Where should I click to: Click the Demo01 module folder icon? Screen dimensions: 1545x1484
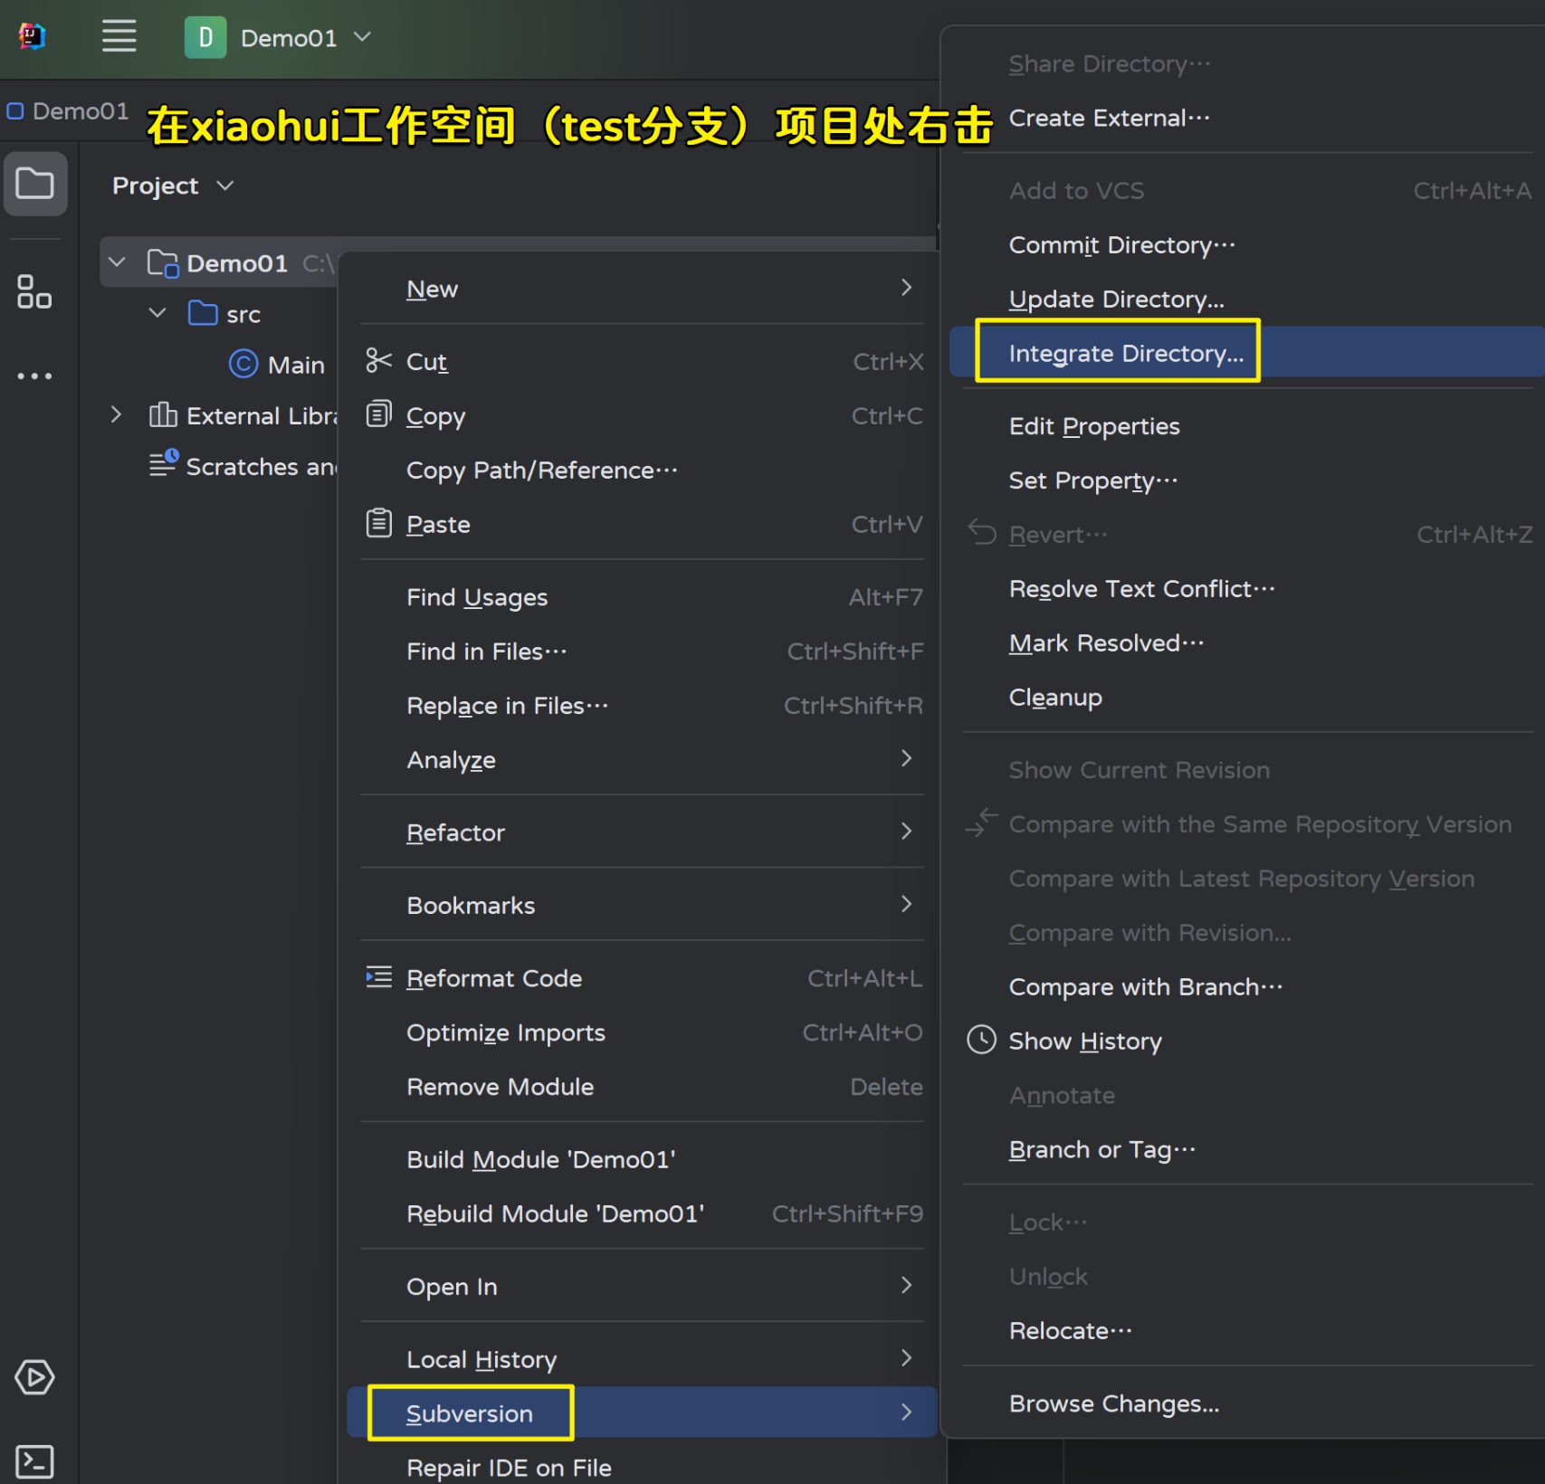[163, 263]
